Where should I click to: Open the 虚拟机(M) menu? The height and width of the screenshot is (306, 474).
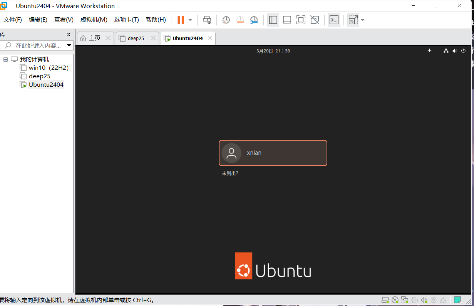(x=94, y=20)
